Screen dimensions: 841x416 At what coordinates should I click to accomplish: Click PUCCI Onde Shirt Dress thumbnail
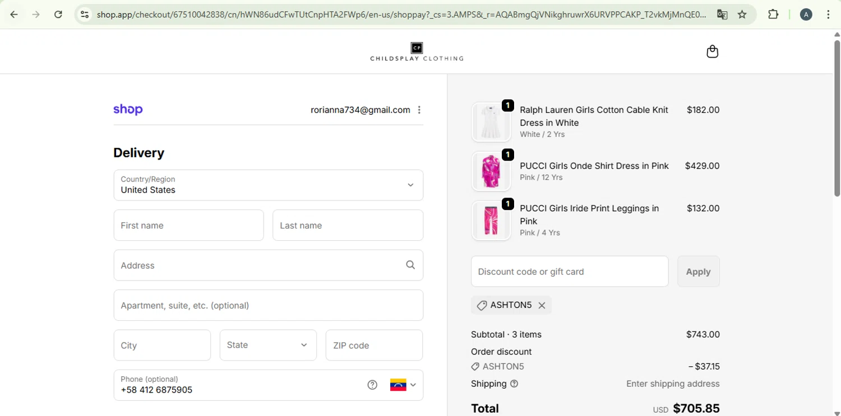[491, 171]
